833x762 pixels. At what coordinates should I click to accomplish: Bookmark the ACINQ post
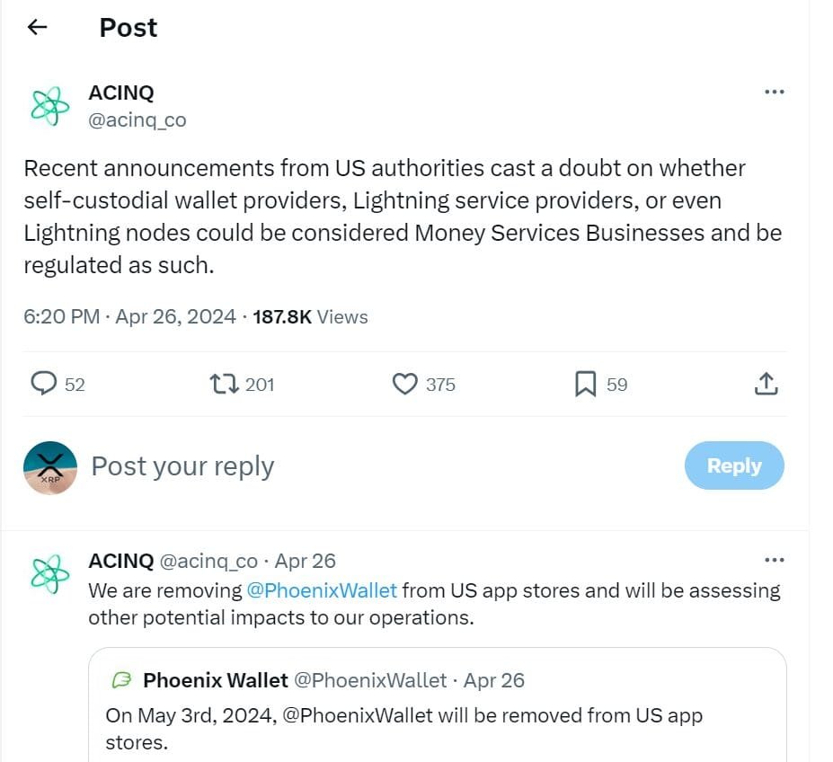coord(585,385)
